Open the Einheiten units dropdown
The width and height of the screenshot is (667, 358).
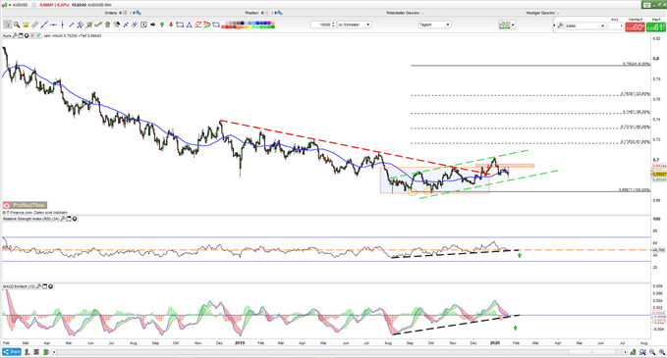click(x=355, y=25)
